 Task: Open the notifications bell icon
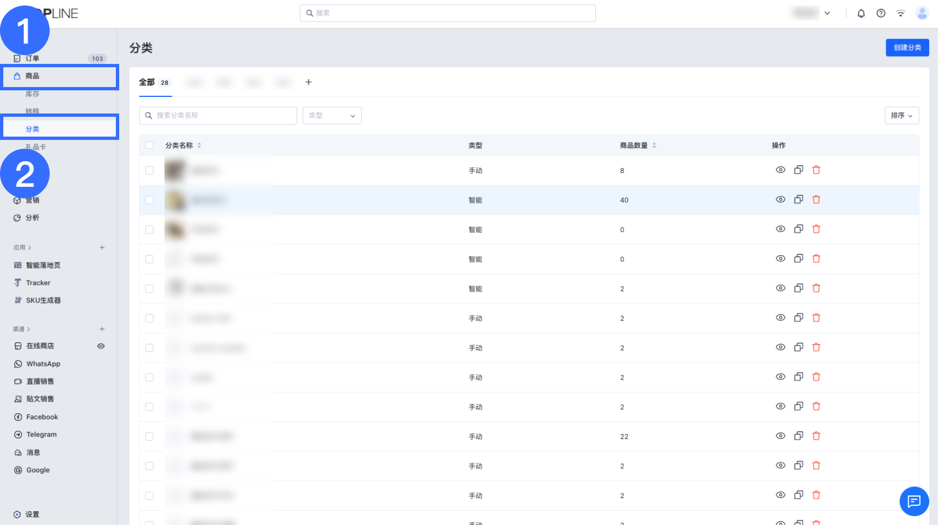861,13
